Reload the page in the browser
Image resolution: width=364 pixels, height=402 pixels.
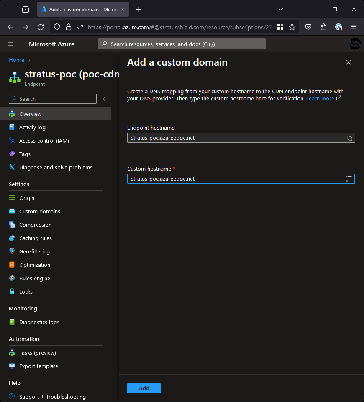tap(41, 27)
